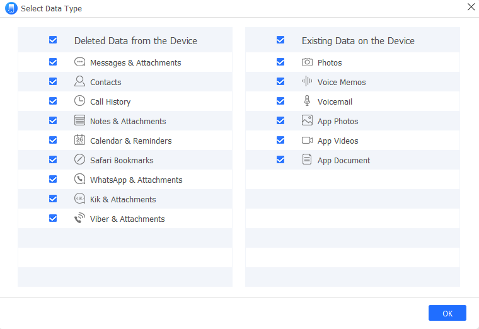The width and height of the screenshot is (479, 329).
Task: Click the App Photos picture icon
Action: 307,120
